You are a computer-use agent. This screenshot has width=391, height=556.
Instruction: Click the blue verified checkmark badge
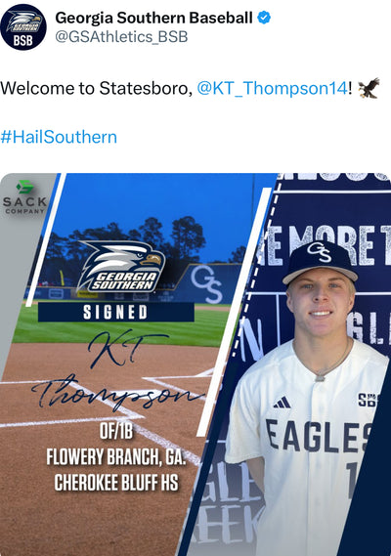[264, 17]
